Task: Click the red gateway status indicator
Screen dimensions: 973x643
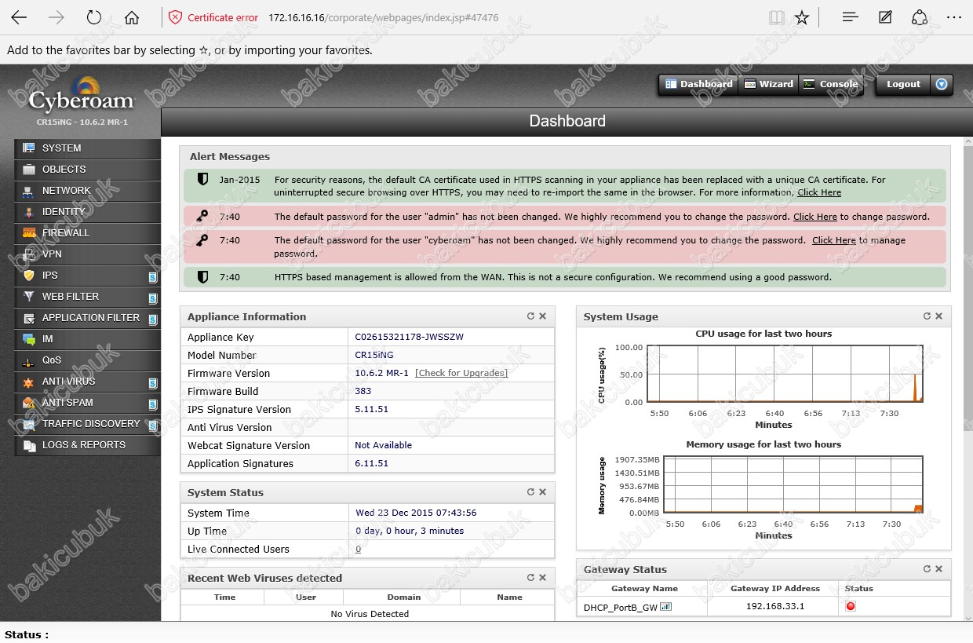Action: point(851,606)
